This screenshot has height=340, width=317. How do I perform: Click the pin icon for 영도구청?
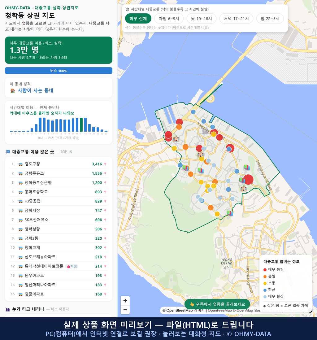pos(105,164)
